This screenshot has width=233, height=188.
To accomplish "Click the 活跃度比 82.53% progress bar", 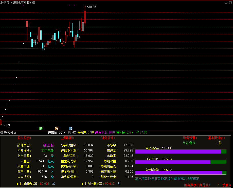I will [x=181, y=162].
